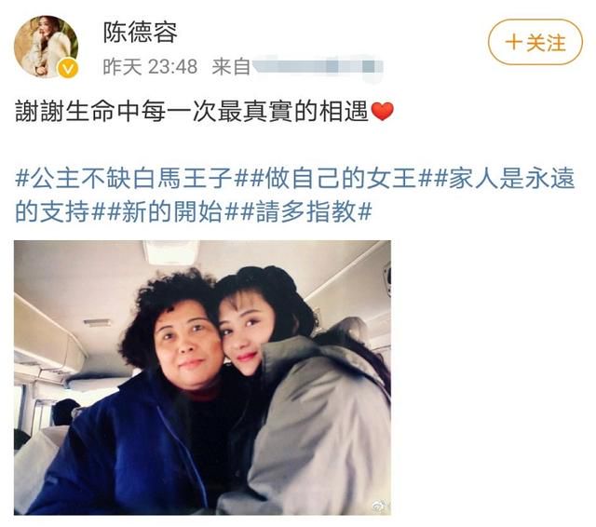Click the red heart emoji in the post
The height and width of the screenshot is (527, 596).
pyautogui.click(x=382, y=112)
